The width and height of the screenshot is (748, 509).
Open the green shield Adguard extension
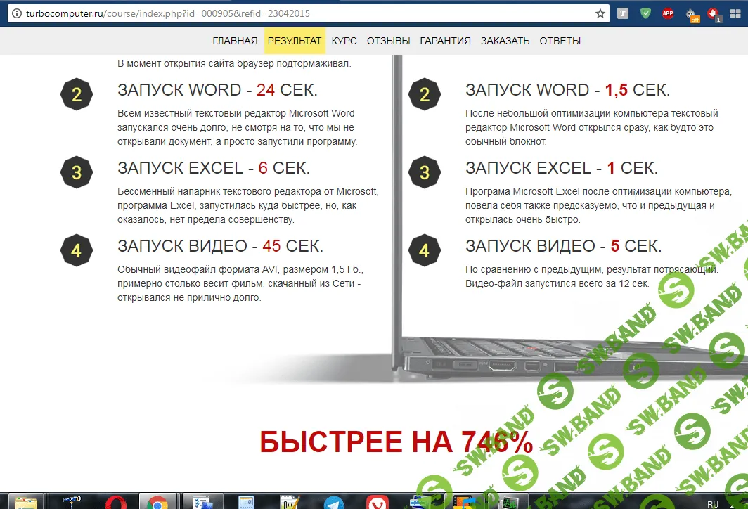point(645,13)
